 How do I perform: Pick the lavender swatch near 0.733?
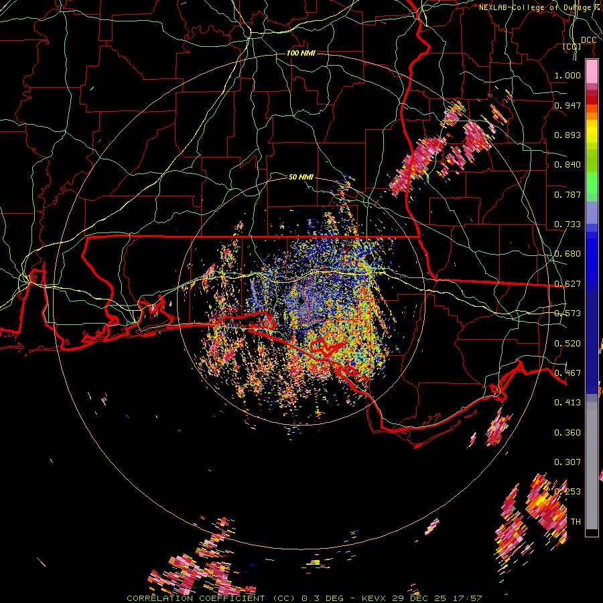(x=592, y=212)
